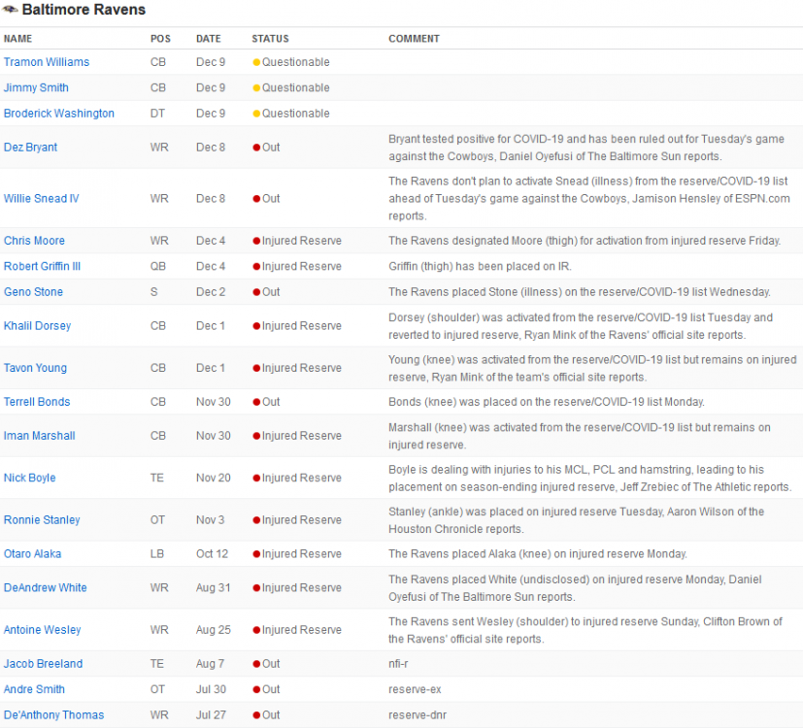Open Andre Smith player page
Viewport: 803px width, 728px height.
coord(34,689)
